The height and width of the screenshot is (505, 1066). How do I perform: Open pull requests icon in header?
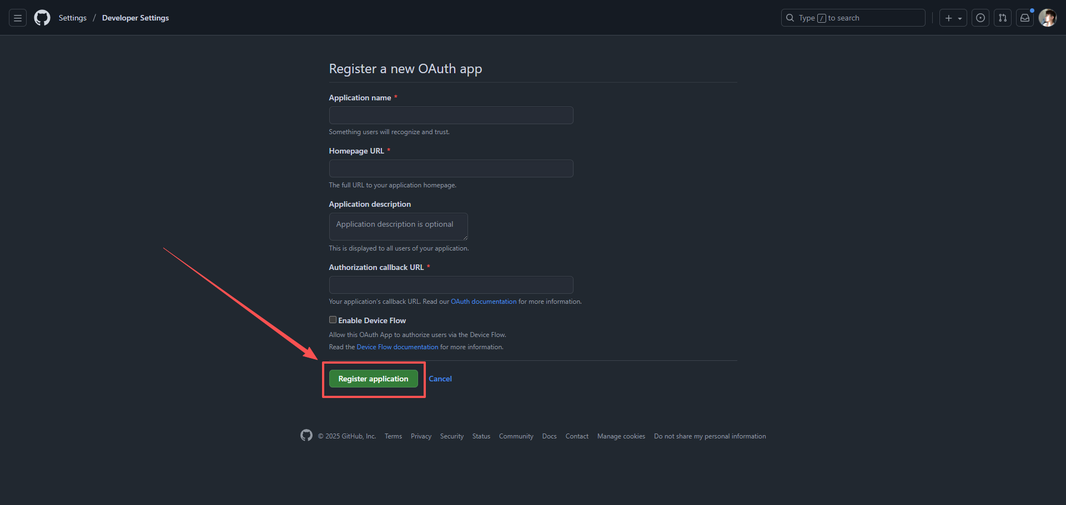(x=1003, y=18)
